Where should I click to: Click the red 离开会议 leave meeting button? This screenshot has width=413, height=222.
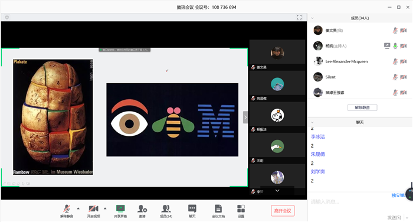tap(283, 211)
